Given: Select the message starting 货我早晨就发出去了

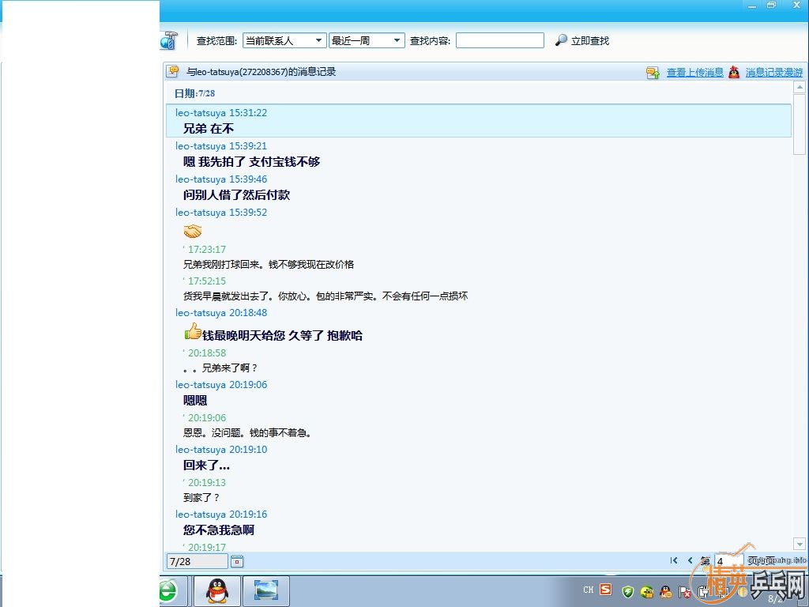Looking at the screenshot, I should point(325,296).
